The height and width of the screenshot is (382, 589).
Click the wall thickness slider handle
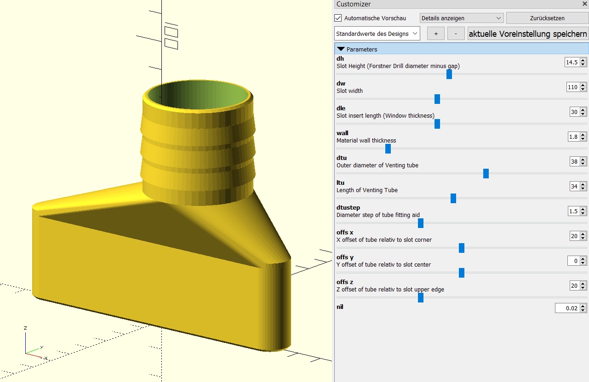[x=388, y=148]
